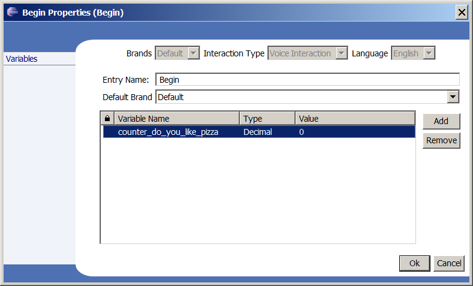Click the Ok button
The height and width of the screenshot is (286, 473).
tap(414, 263)
